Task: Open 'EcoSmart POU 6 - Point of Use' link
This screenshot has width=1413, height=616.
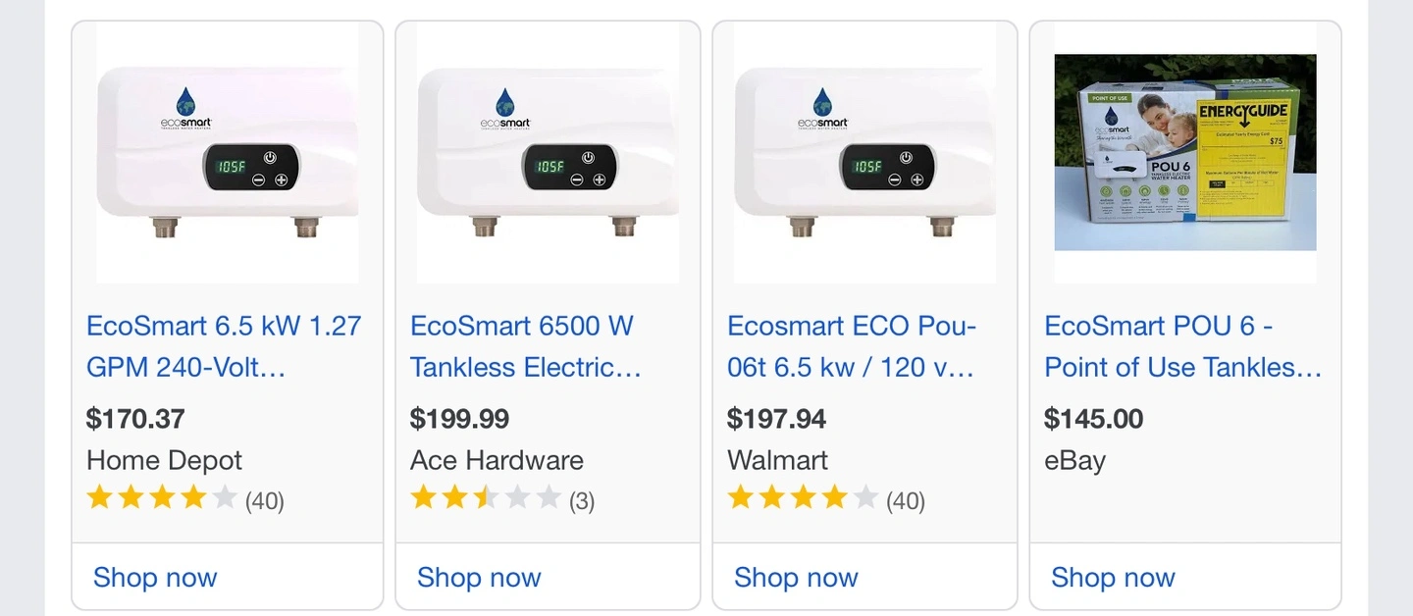Action: click(1183, 346)
